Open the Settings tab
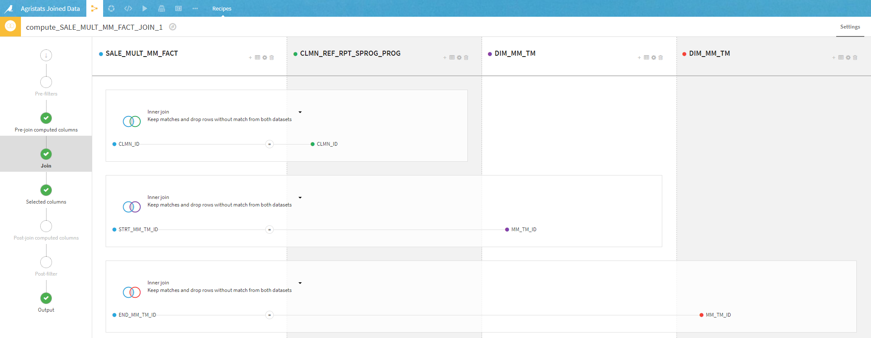Image resolution: width=871 pixels, height=338 pixels. [x=850, y=27]
